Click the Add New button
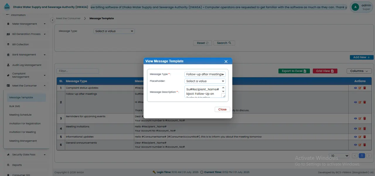The image size is (375, 176). (x=362, y=57)
